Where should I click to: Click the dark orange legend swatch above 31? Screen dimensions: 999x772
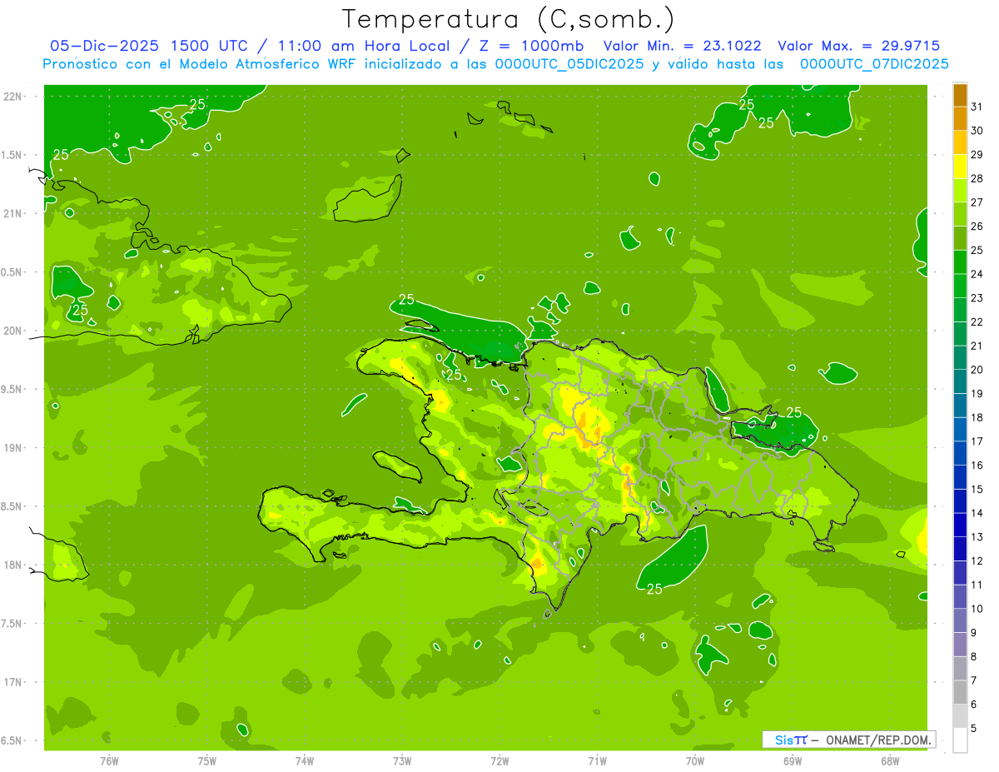point(960,94)
